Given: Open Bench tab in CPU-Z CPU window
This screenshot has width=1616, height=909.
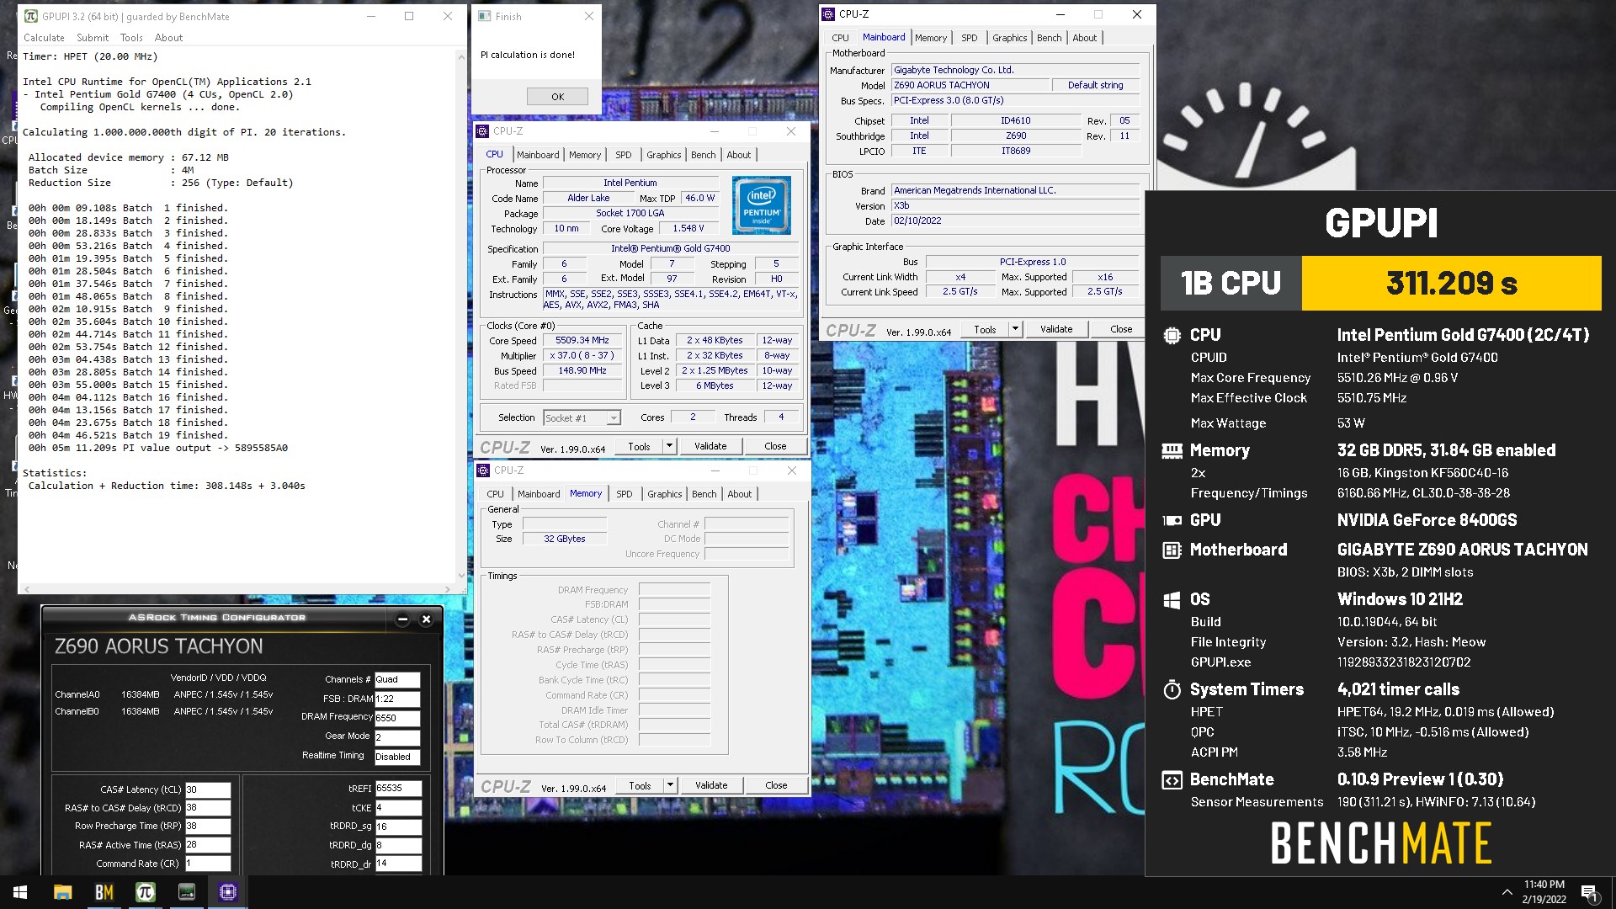Looking at the screenshot, I should point(703,155).
